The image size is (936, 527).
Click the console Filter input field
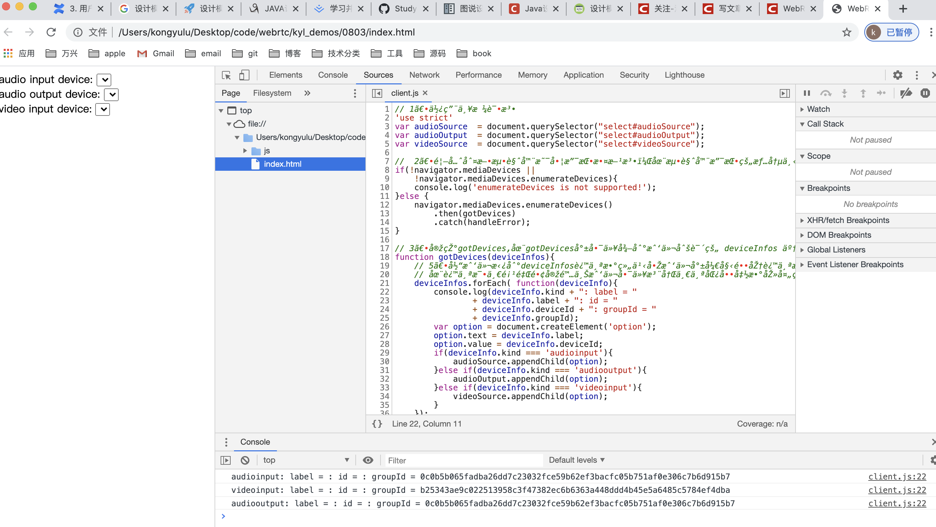(x=463, y=460)
